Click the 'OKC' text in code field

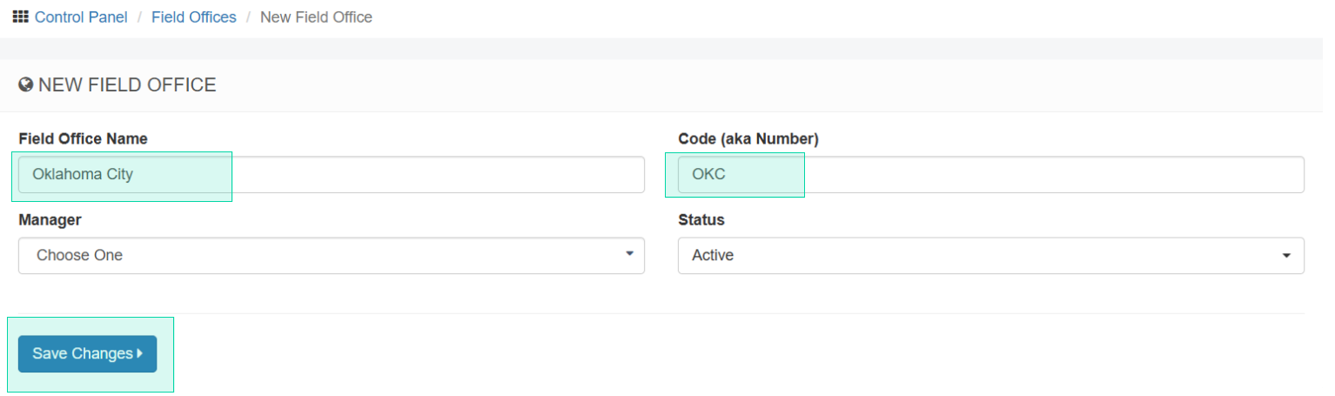point(708,174)
